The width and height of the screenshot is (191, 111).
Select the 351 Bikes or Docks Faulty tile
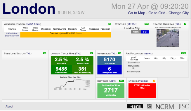point(83,70)
